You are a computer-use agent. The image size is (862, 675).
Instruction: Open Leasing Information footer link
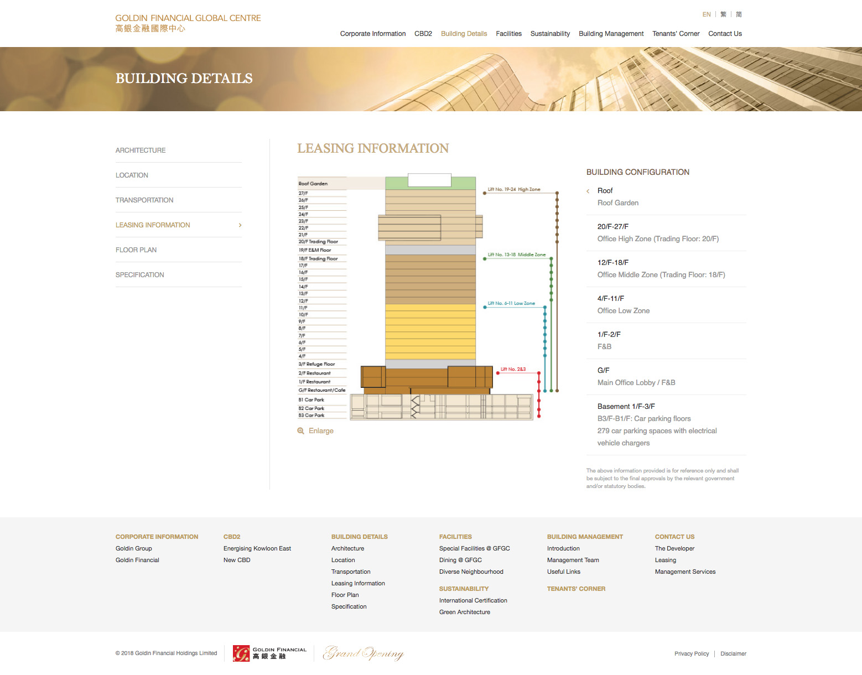tap(358, 584)
